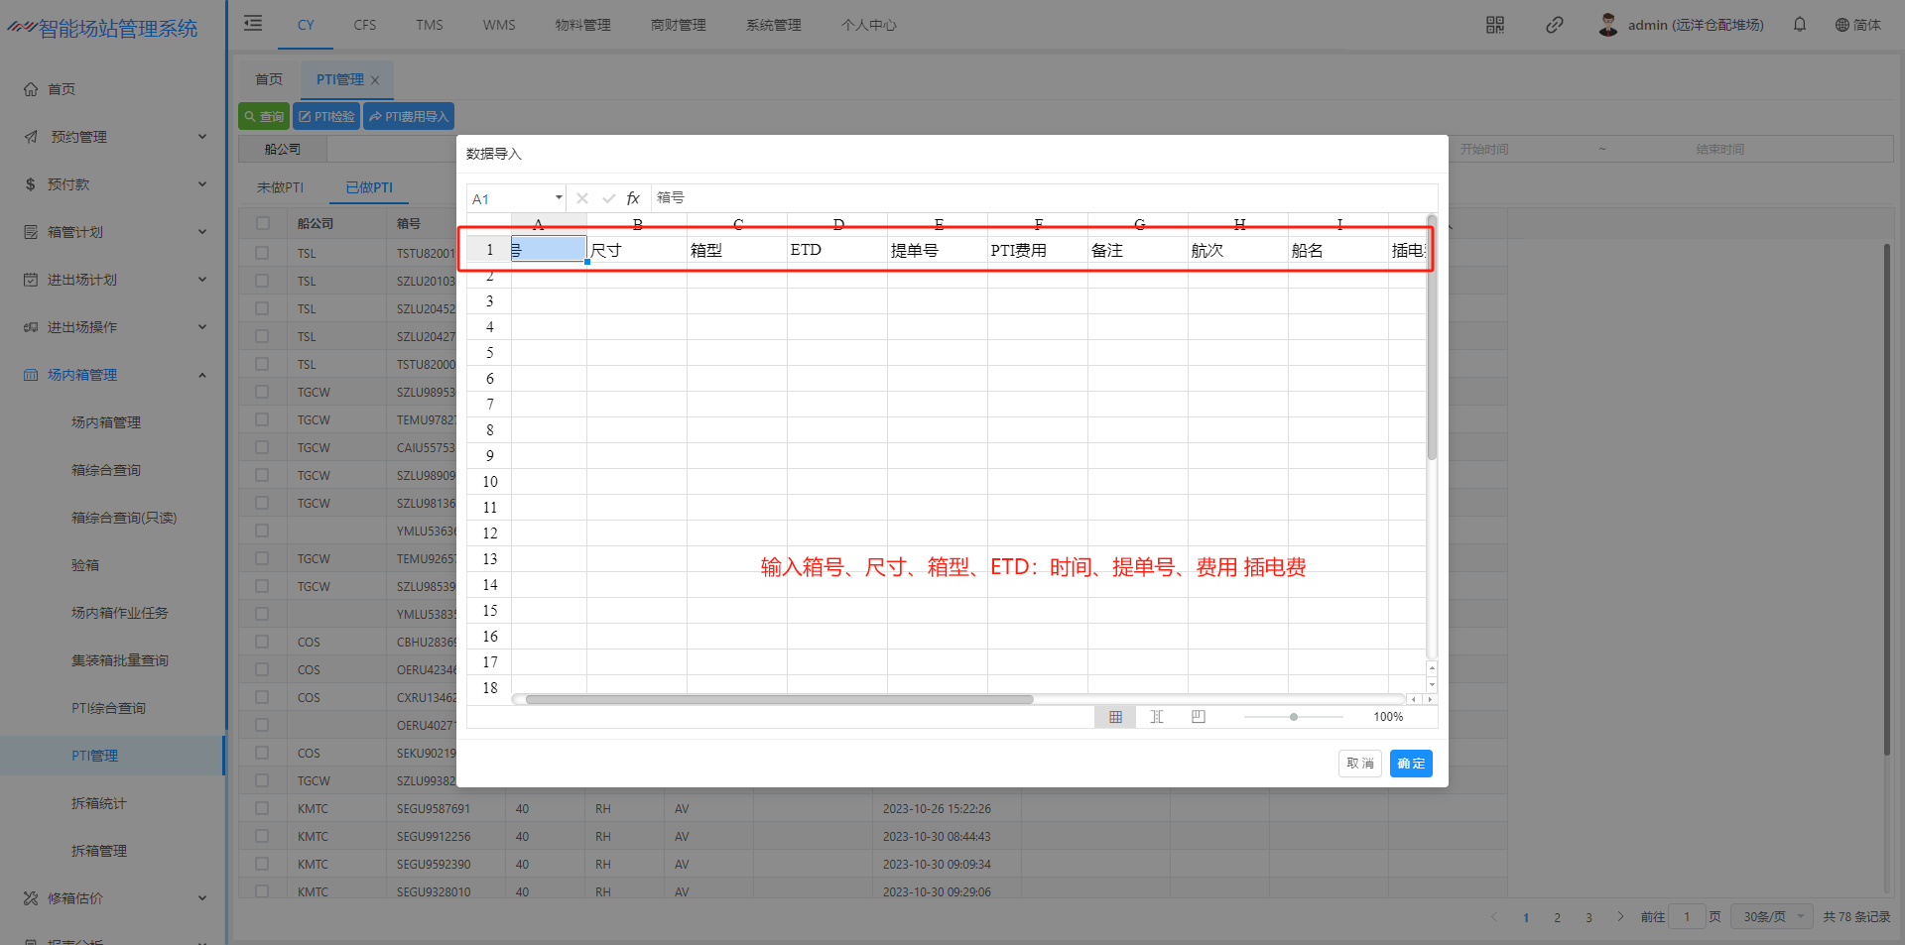
Task: Click the fx insert function icon
Action: tap(633, 198)
